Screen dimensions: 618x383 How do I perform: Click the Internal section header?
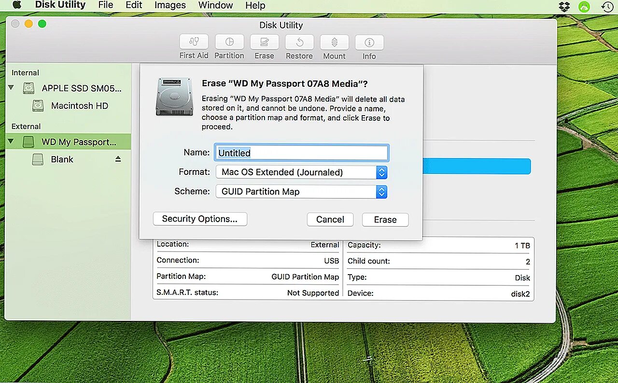[26, 73]
